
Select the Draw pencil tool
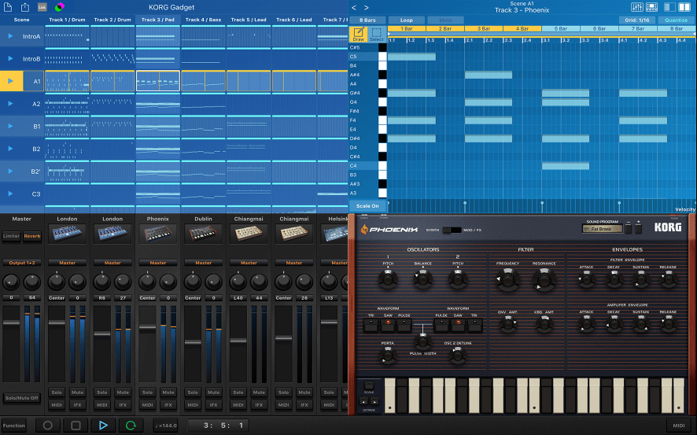(x=358, y=34)
